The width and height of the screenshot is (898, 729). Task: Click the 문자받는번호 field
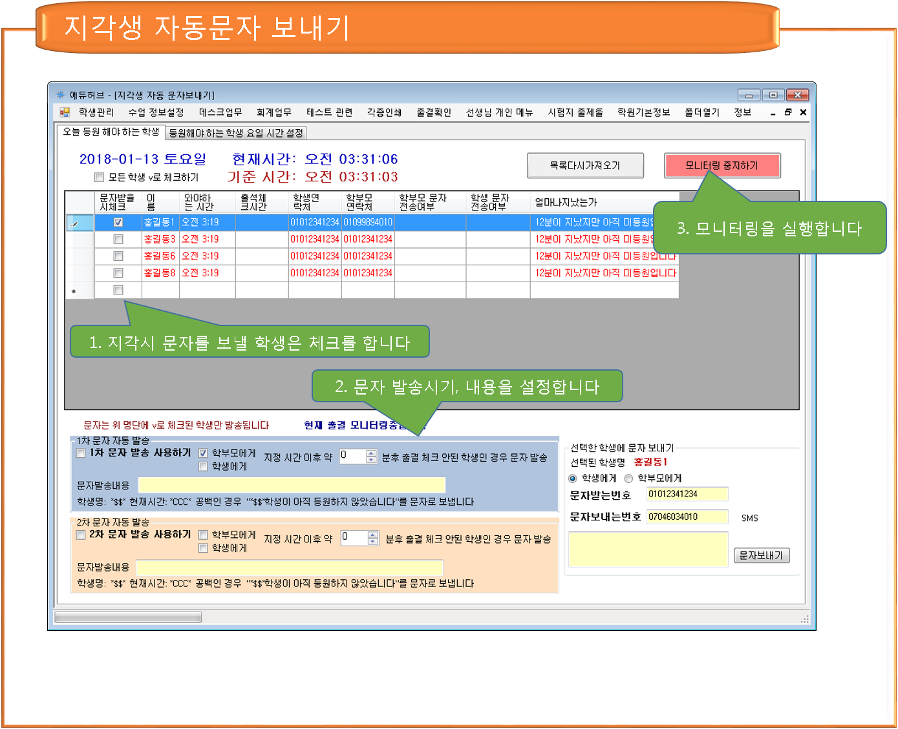coord(687,494)
